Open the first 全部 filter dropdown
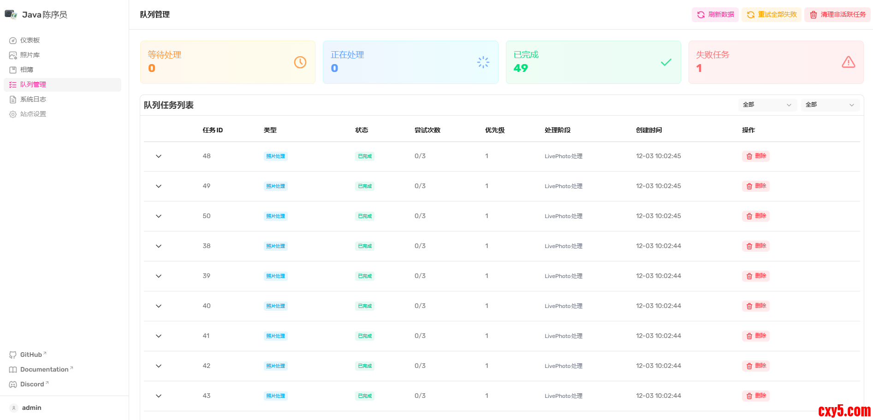This screenshot has width=873, height=420. 767,105
